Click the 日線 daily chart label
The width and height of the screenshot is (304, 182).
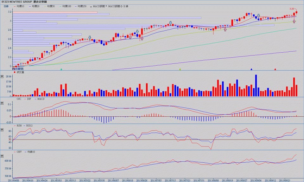coord(6,6)
